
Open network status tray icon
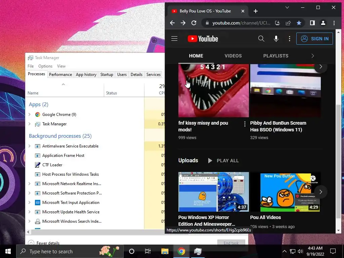point(293,251)
